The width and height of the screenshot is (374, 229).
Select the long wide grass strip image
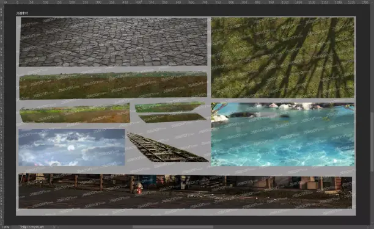point(113,85)
